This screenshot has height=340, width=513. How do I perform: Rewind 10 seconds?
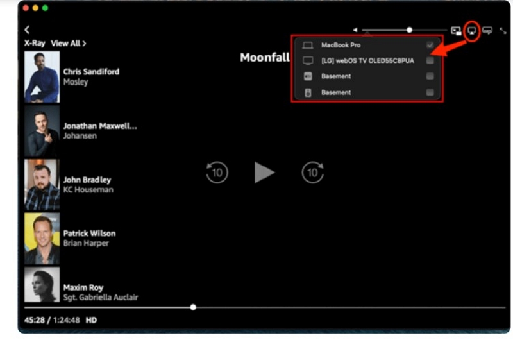[x=217, y=172]
